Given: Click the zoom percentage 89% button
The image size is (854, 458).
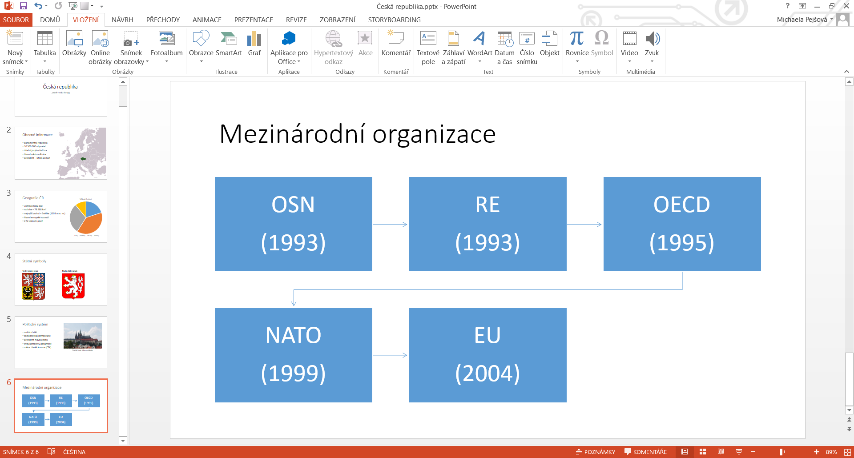Looking at the screenshot, I should click(831, 452).
